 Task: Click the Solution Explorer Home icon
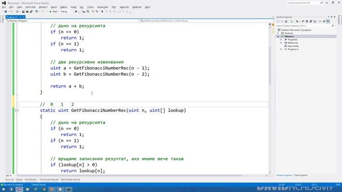(286, 21)
